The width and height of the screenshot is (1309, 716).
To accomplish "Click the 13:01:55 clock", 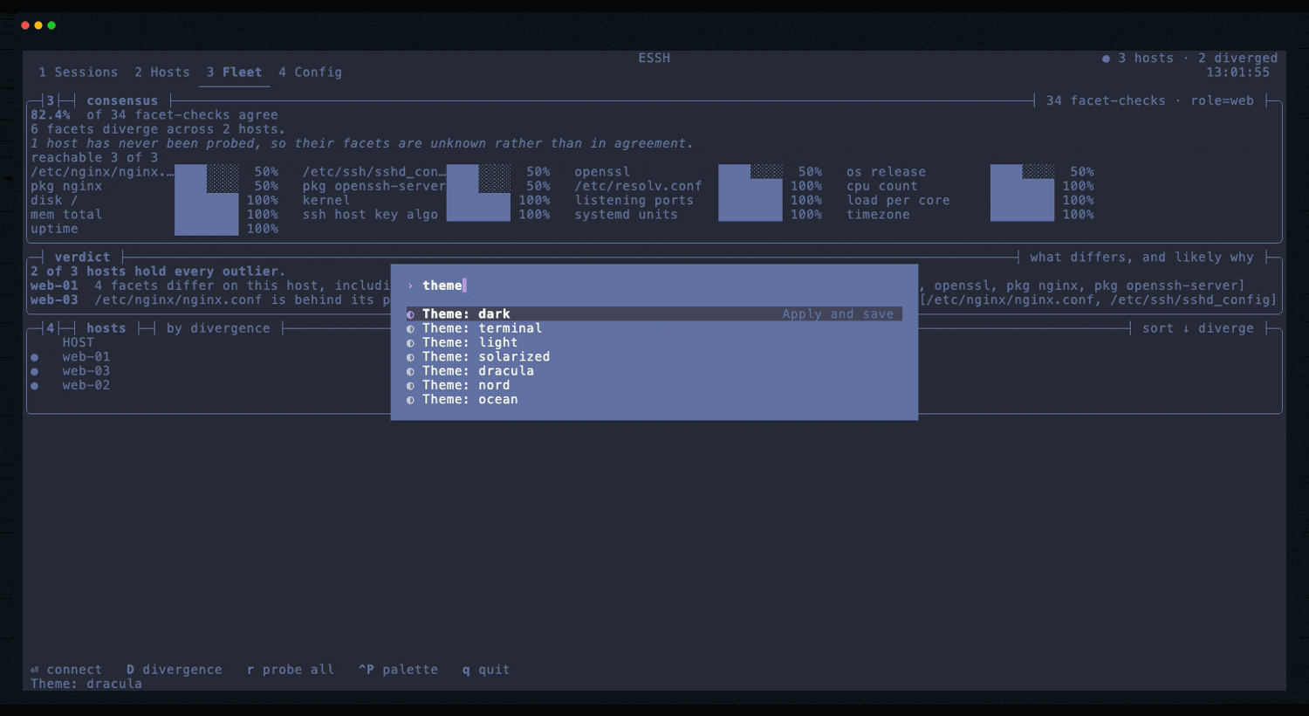I will click(x=1238, y=72).
